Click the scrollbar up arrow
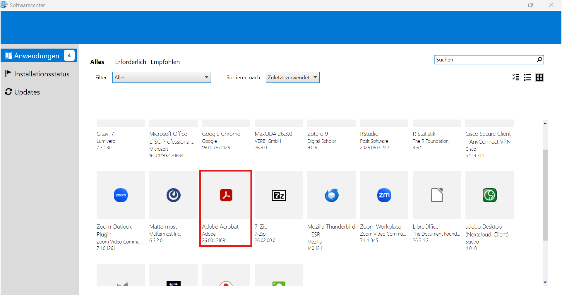 coord(545,123)
